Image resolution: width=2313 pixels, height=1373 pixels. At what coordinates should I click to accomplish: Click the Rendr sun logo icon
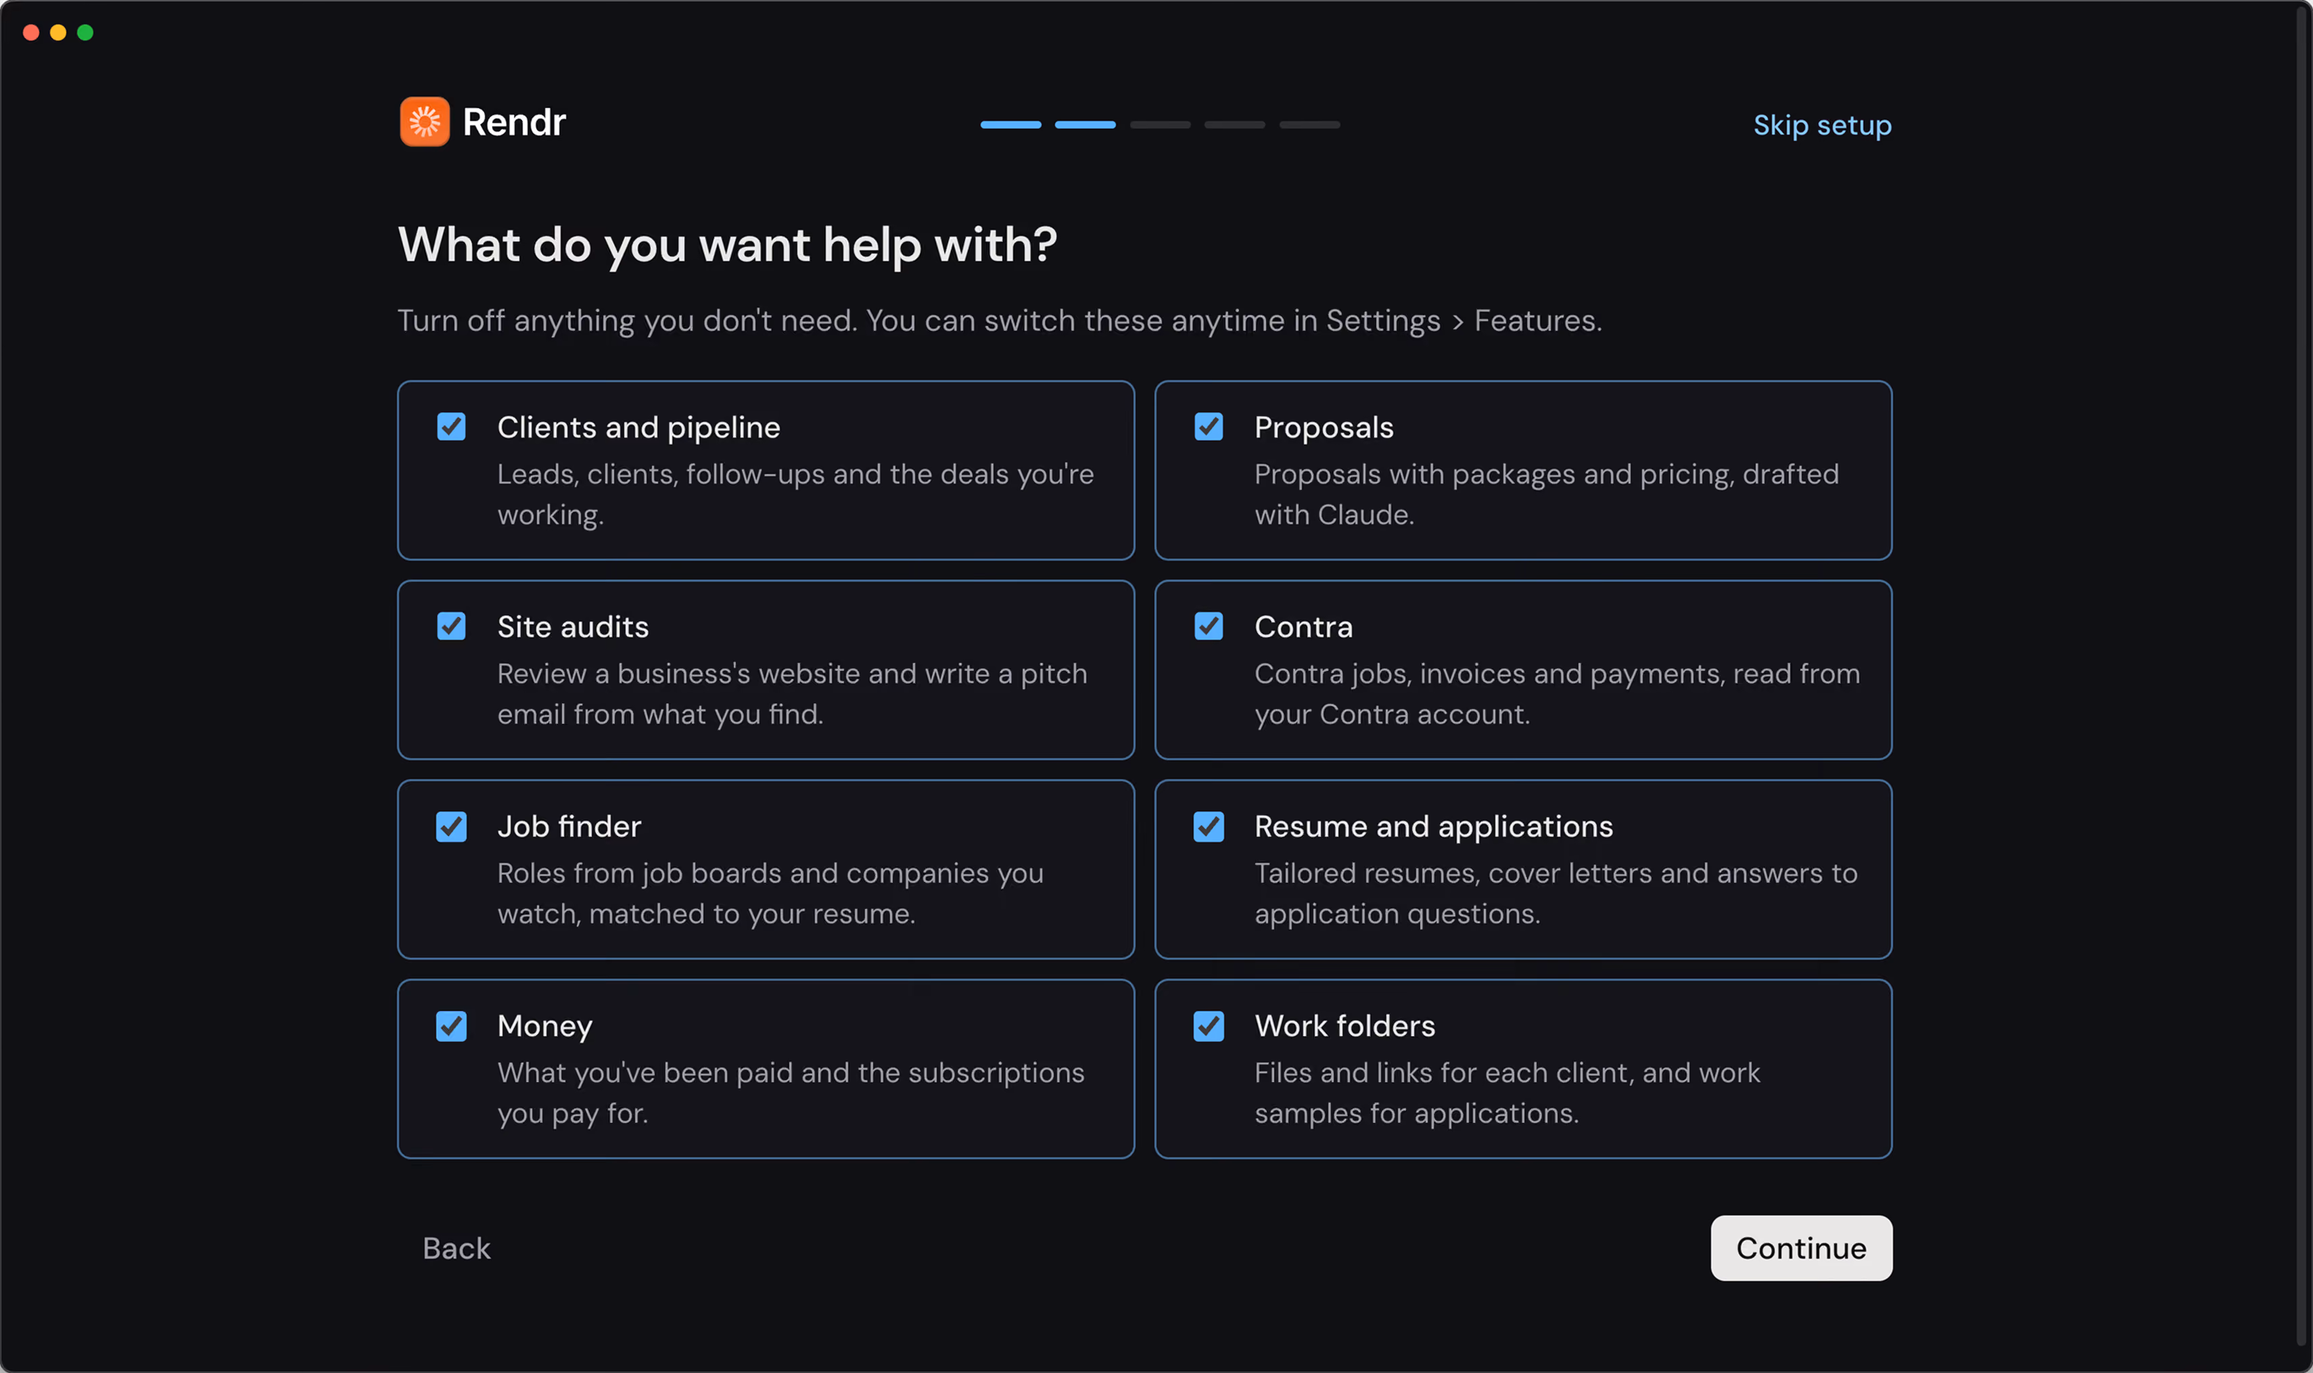tap(425, 122)
